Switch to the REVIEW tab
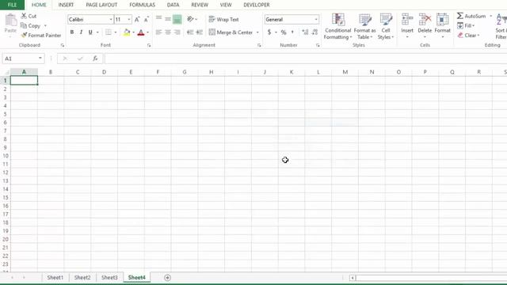The width and height of the screenshot is (507, 285). 200,5
